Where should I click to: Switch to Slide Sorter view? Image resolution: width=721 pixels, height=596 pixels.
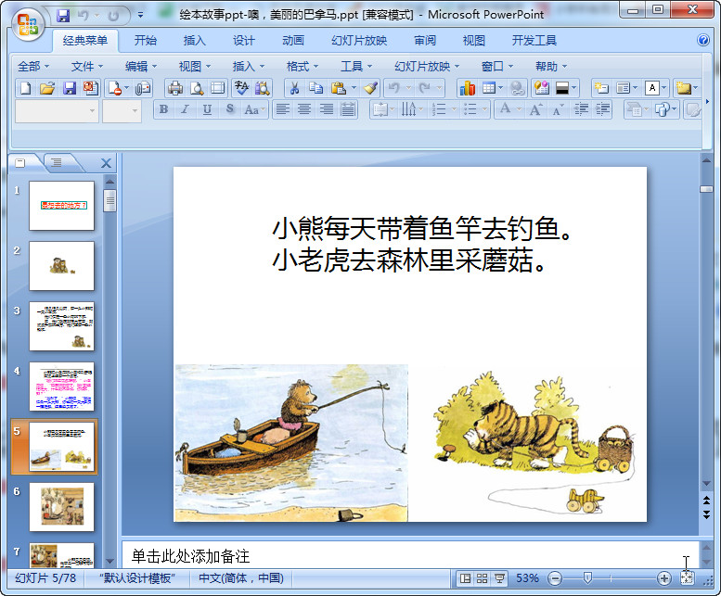482,578
